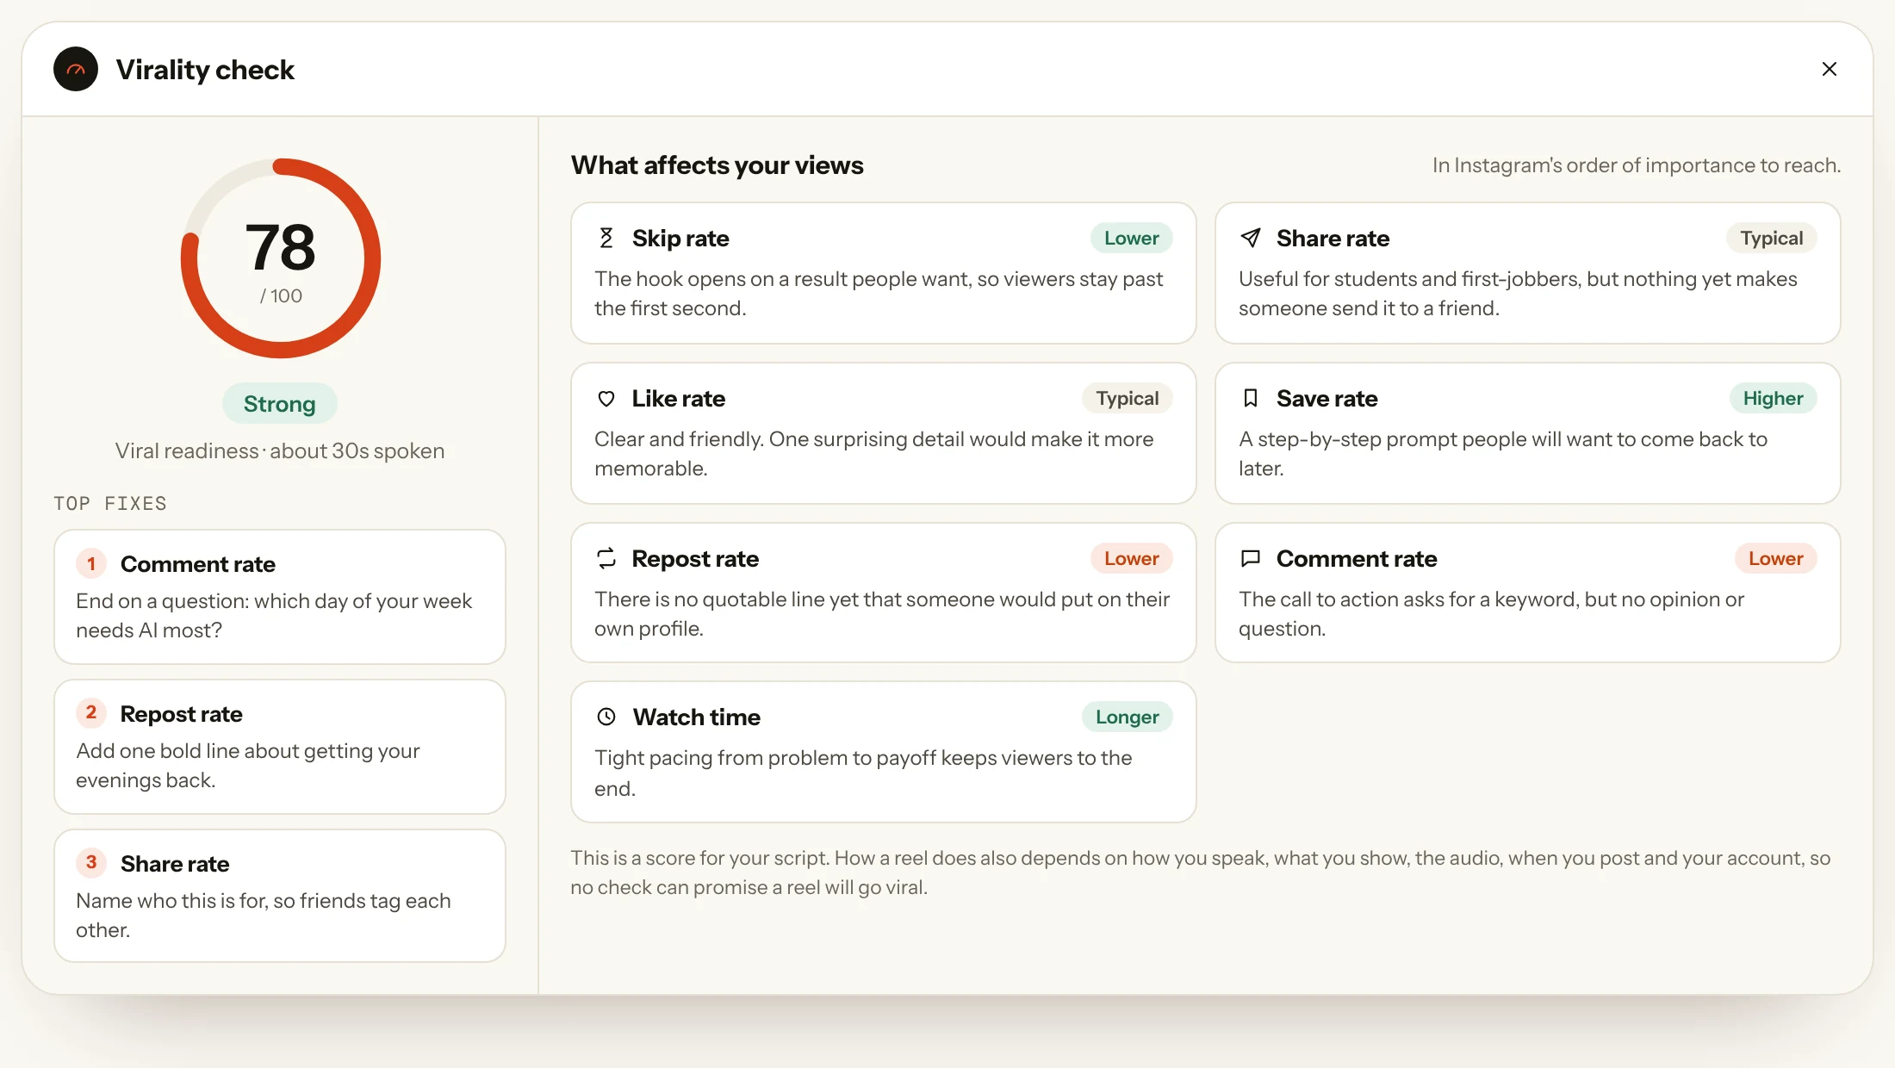Open the Comment rate fix card
This screenshot has height=1068, width=1895.
[x=280, y=597]
